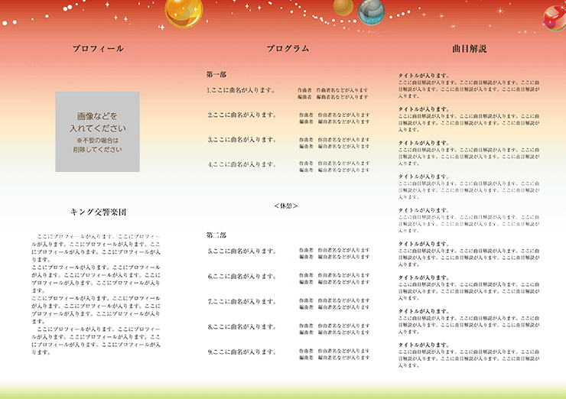
Task: Select the 第一部 section label
Action: tap(216, 75)
